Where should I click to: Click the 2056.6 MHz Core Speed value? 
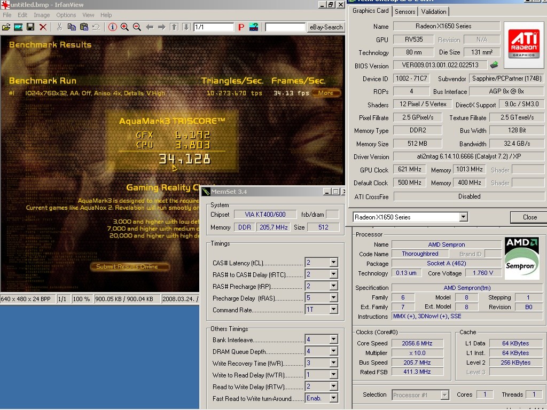(417, 343)
